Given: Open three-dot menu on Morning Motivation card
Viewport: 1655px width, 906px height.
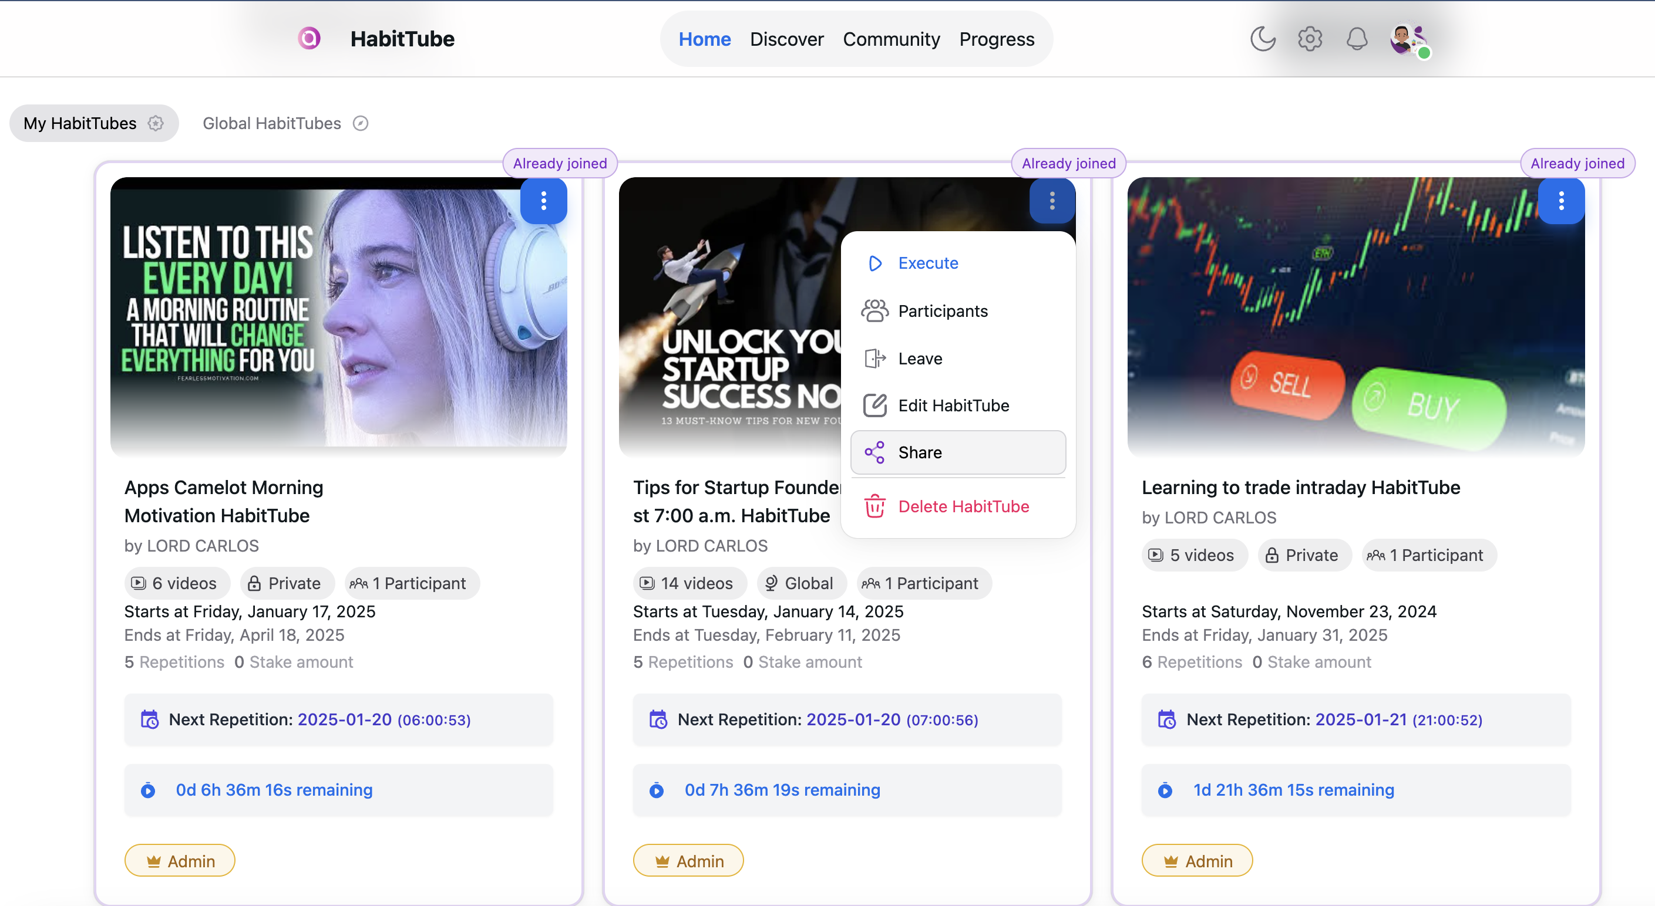Looking at the screenshot, I should (x=543, y=201).
